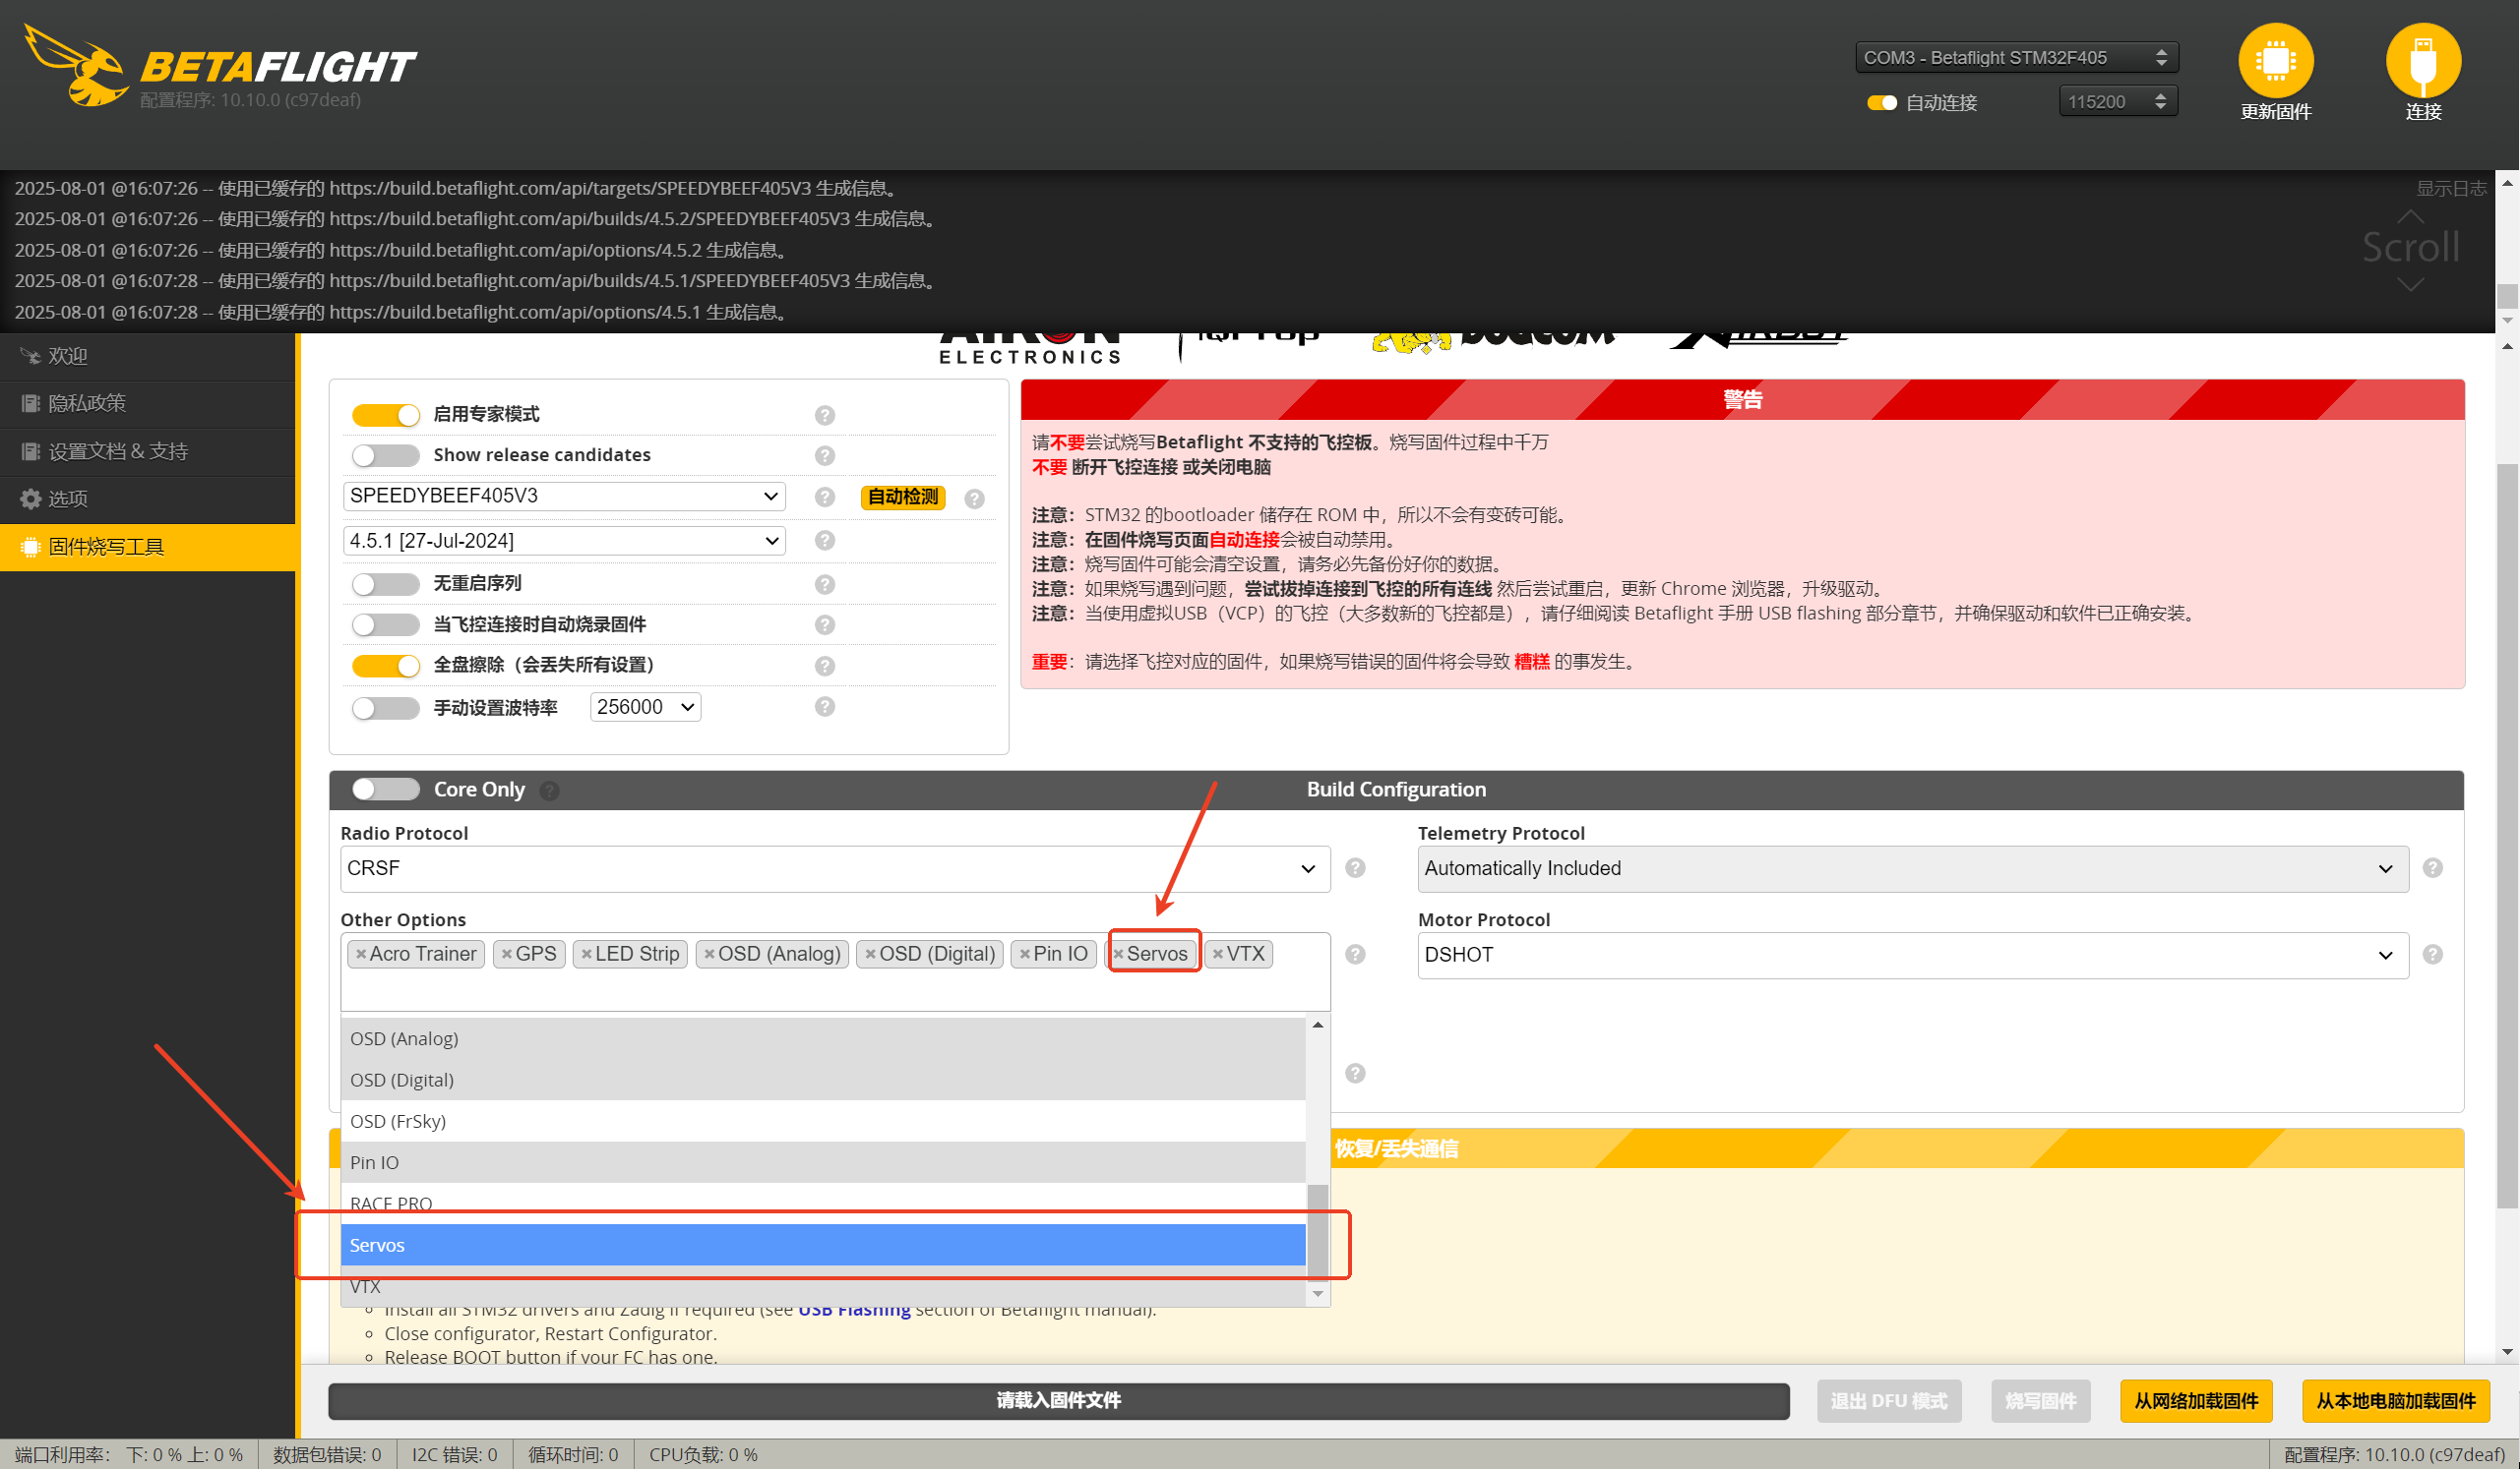Open help icon for Radio Protocol
Image resolution: width=2520 pixels, height=1469 pixels.
1355,867
